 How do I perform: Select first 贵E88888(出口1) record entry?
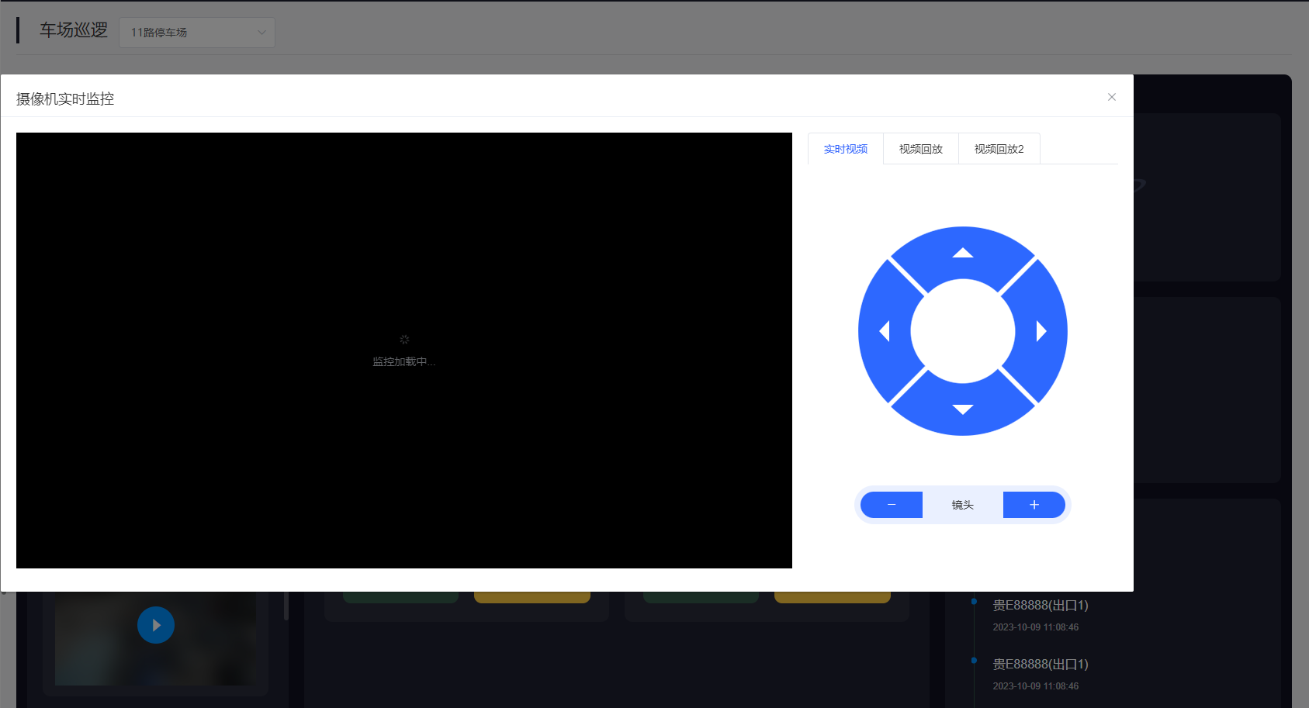(x=1040, y=605)
